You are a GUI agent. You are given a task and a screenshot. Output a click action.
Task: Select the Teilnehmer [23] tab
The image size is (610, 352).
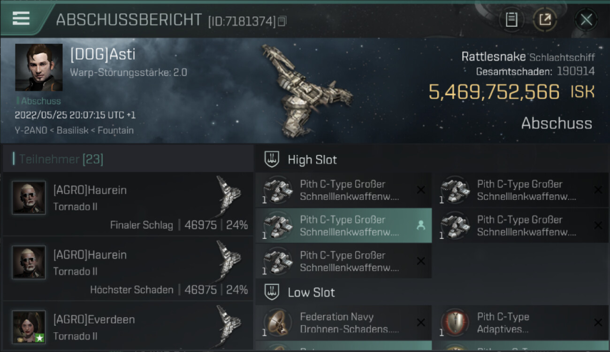[61, 159]
